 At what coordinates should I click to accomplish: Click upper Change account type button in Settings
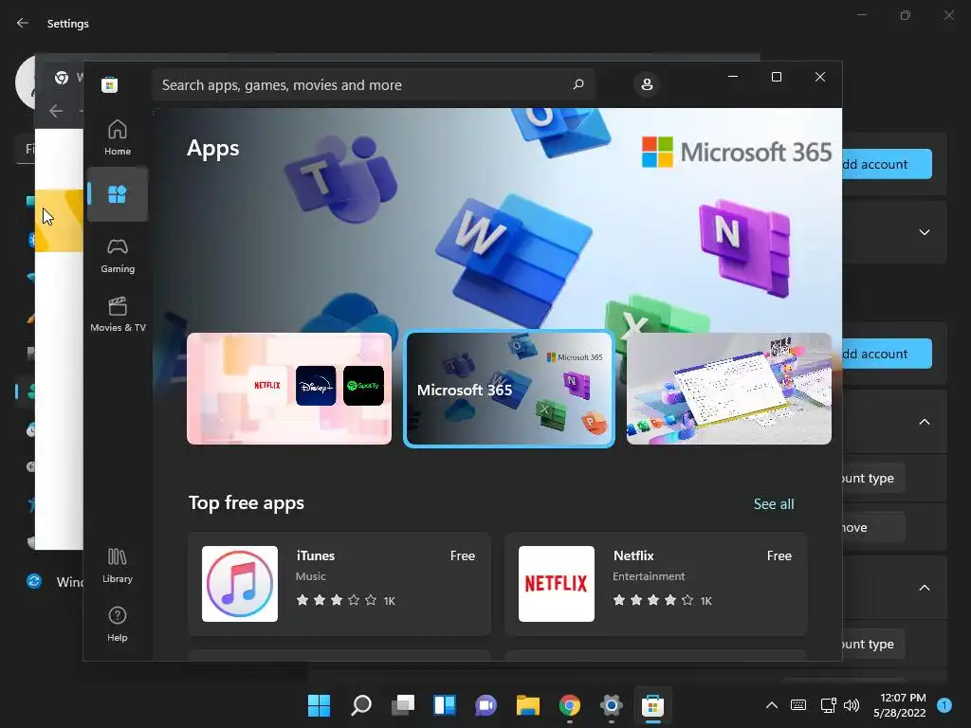873,478
